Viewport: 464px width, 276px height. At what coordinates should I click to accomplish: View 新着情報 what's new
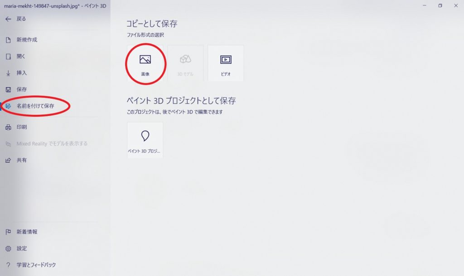pos(21,232)
